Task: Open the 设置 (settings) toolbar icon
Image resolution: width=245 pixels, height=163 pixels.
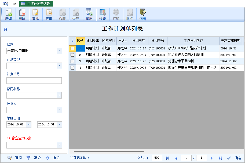Action: pos(103,15)
